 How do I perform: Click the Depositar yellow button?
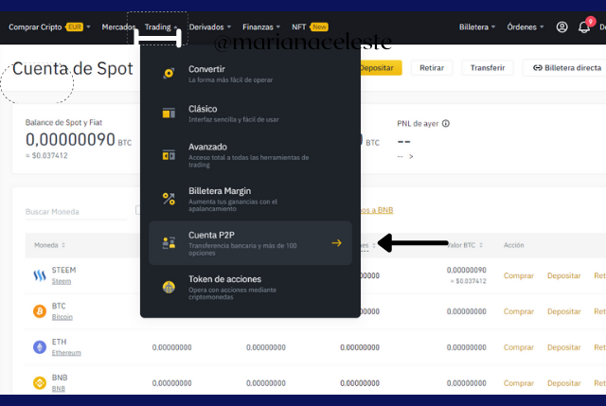tap(381, 68)
